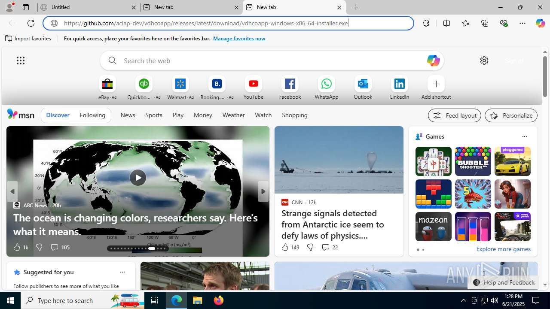The height and width of the screenshot is (309, 550).
Task: Open Manage favorites now link
Action: 239,39
